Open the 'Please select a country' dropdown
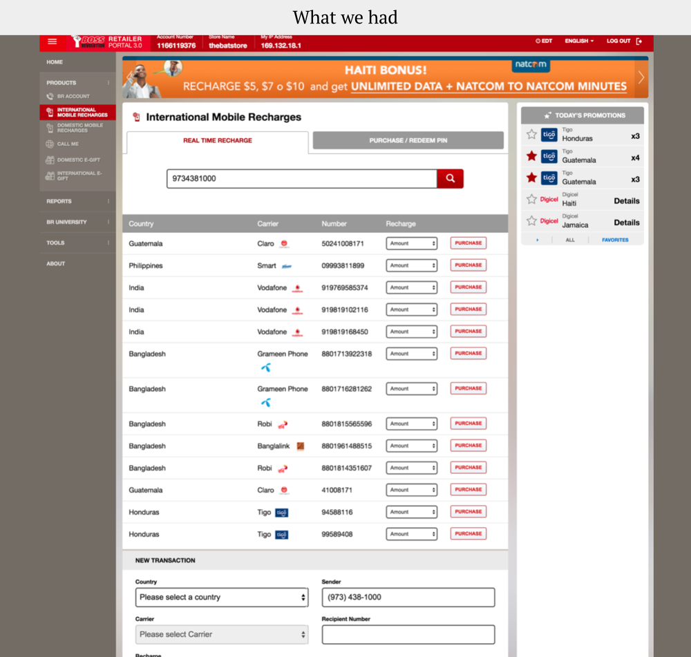Image resolution: width=691 pixels, height=657 pixels. (x=222, y=597)
